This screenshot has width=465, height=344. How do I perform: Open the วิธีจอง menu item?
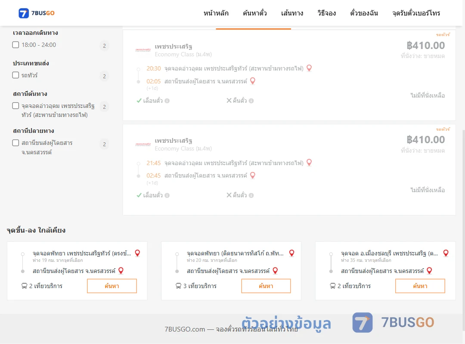[x=326, y=13]
